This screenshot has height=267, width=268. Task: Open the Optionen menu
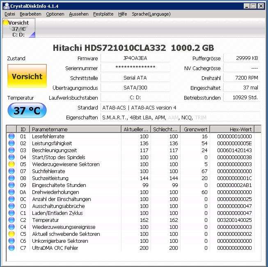click(x=55, y=14)
